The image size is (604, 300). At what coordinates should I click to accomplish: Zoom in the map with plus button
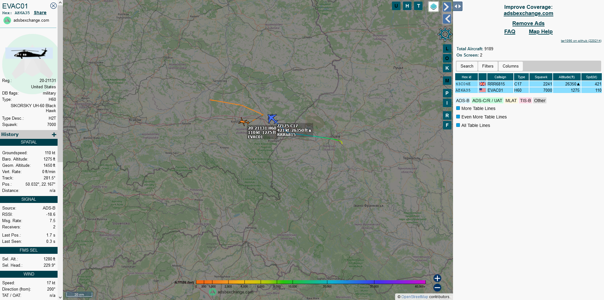437,278
